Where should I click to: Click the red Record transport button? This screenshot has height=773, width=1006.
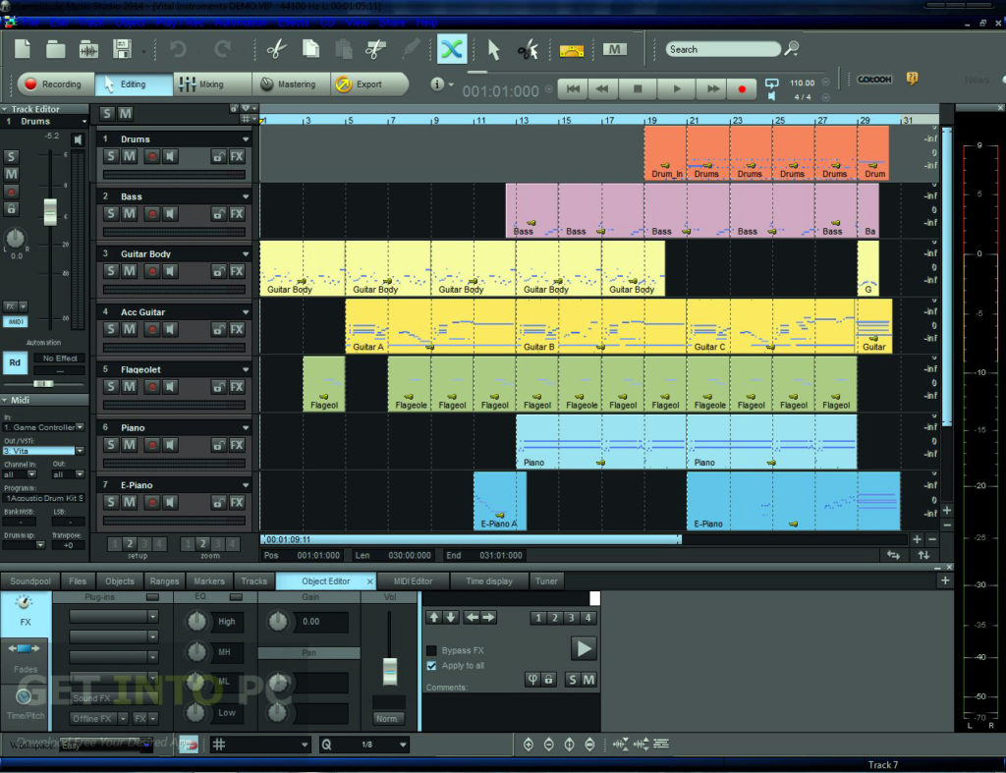(743, 89)
